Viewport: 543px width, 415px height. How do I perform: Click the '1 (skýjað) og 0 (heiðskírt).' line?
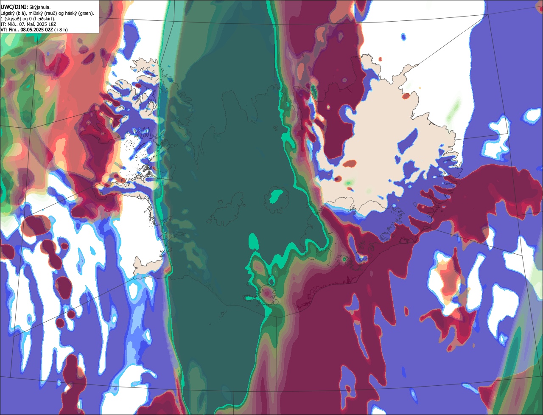point(28,19)
